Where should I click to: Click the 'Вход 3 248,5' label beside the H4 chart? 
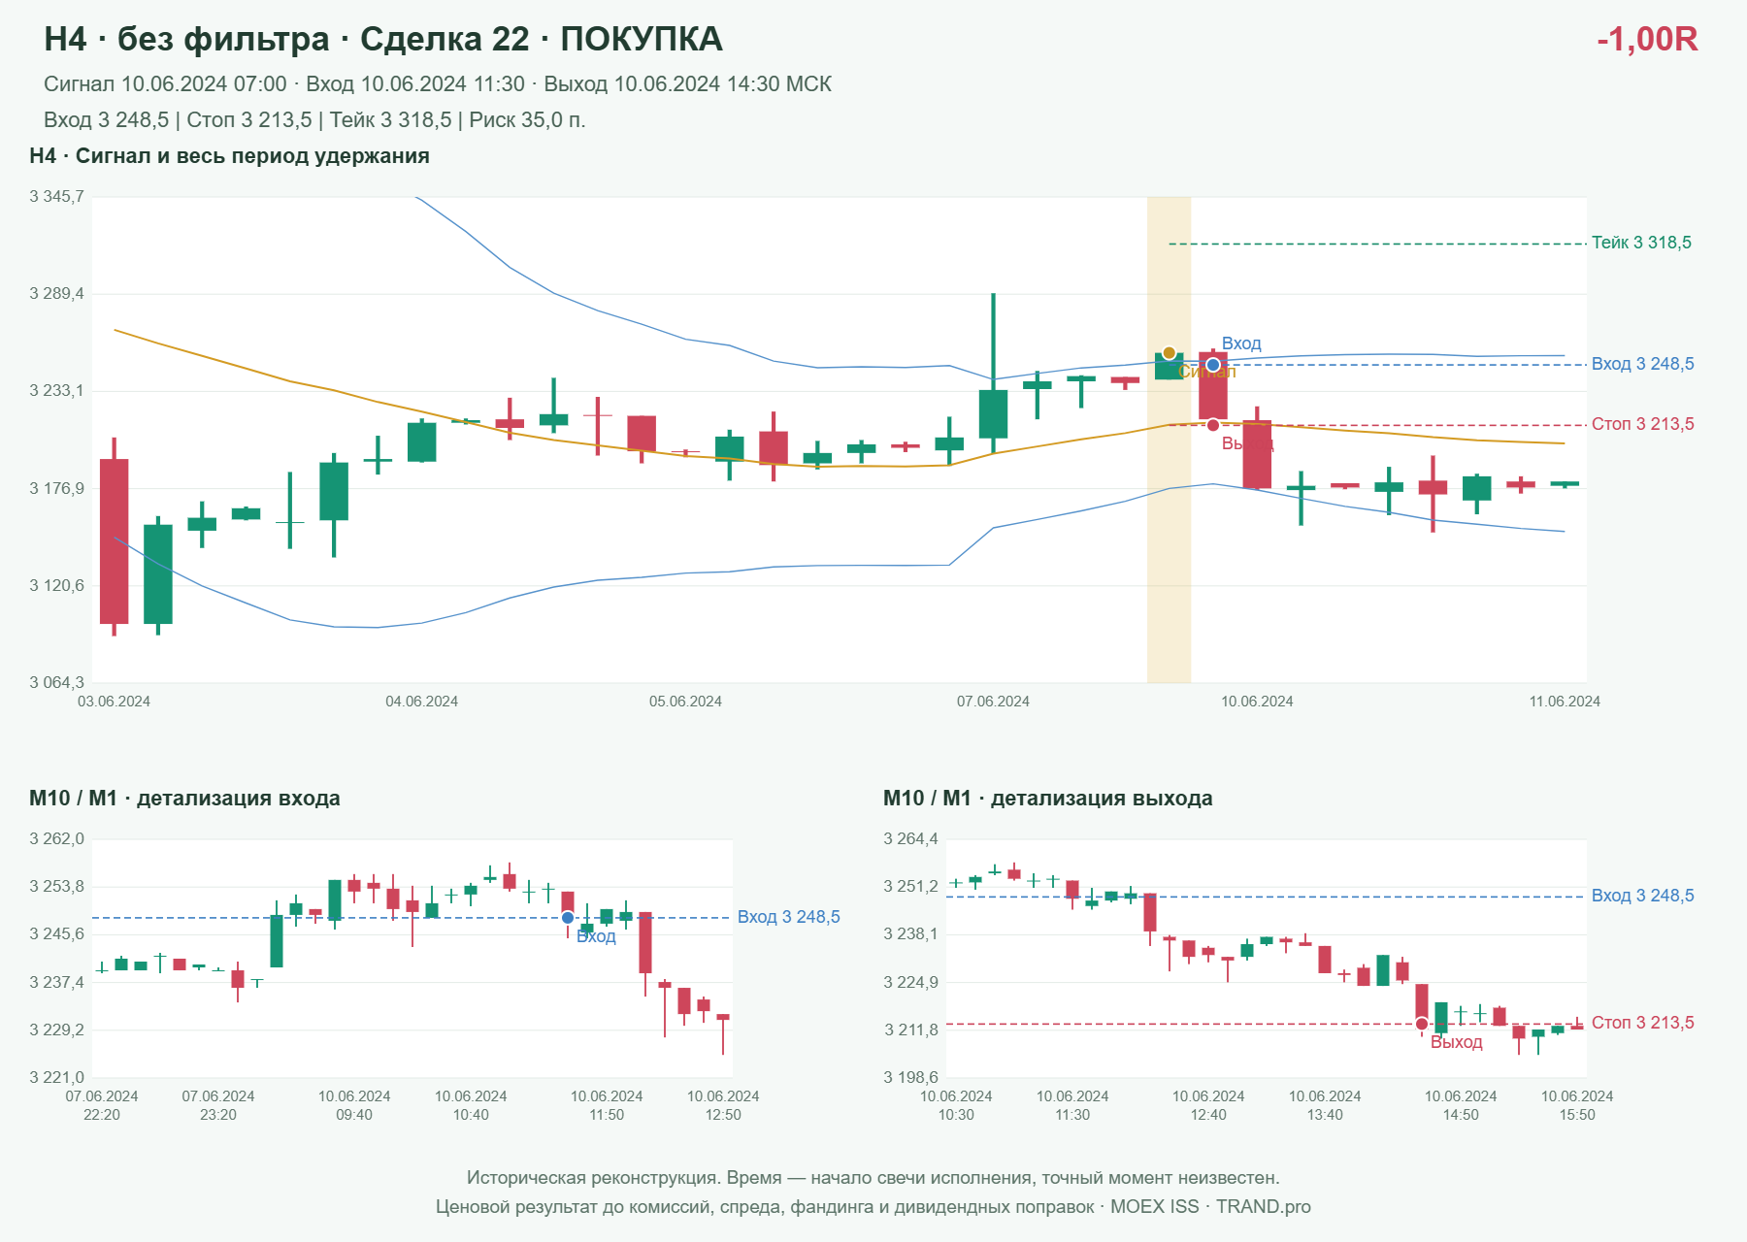1642,364
